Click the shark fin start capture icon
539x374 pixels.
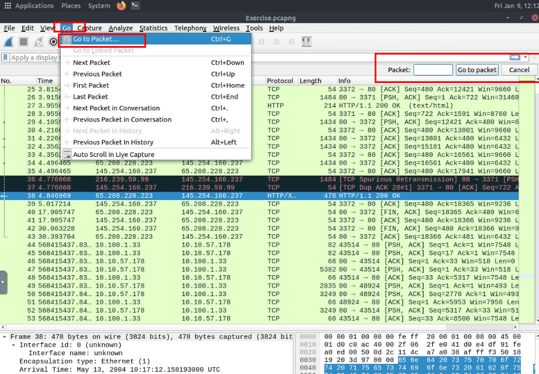pos(9,41)
